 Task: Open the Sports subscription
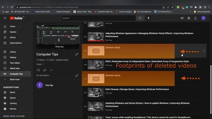tap(16, 98)
